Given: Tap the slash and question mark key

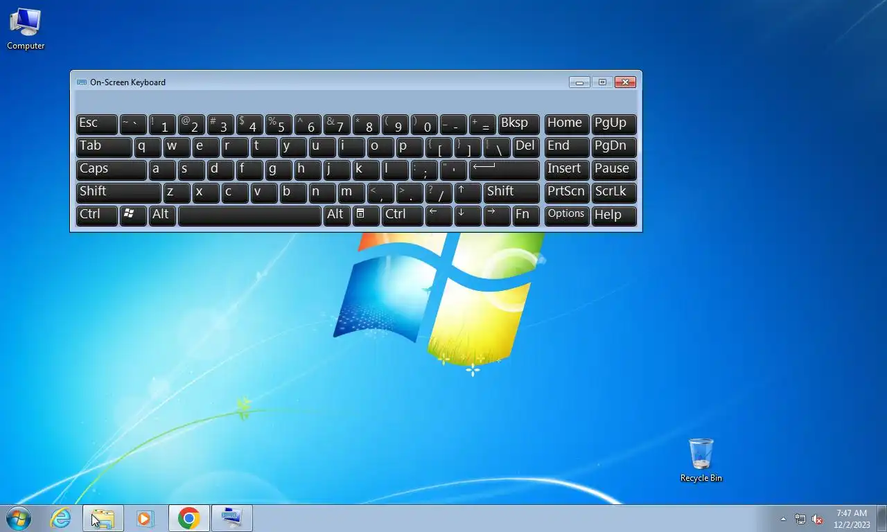Looking at the screenshot, I should [439, 193].
